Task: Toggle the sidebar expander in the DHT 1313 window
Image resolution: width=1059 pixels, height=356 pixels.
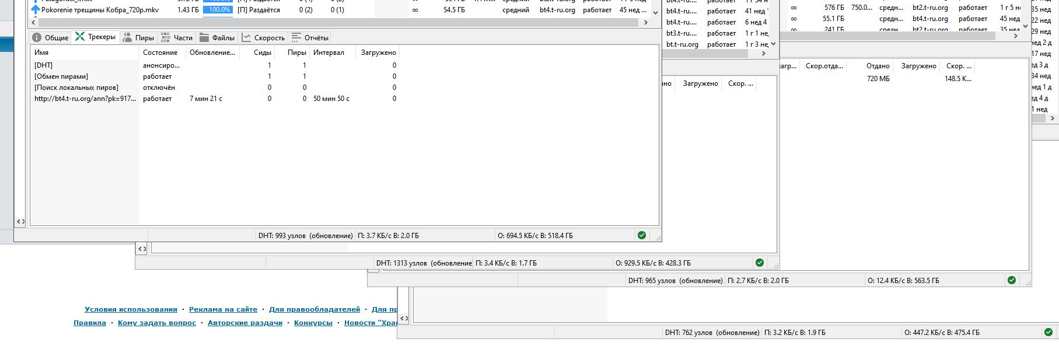Action: click(x=142, y=249)
